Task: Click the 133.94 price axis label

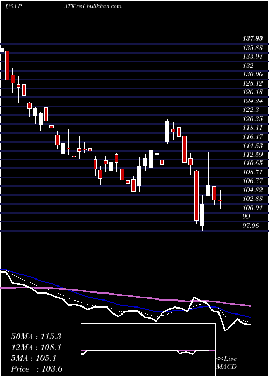Action: tap(253, 57)
